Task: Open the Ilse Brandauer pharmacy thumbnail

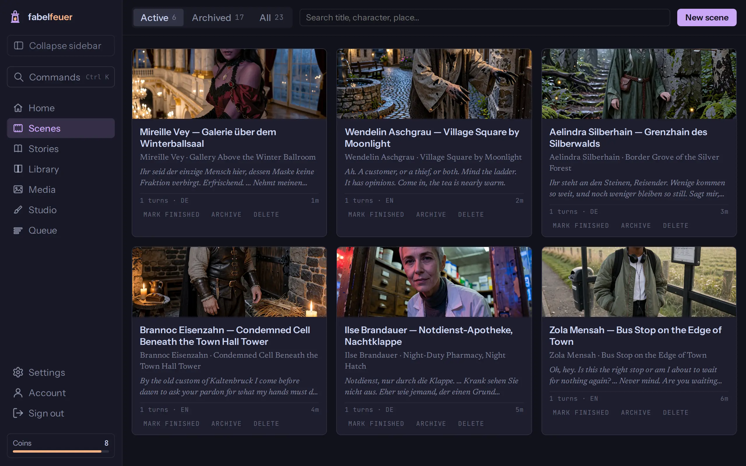Action: click(434, 282)
